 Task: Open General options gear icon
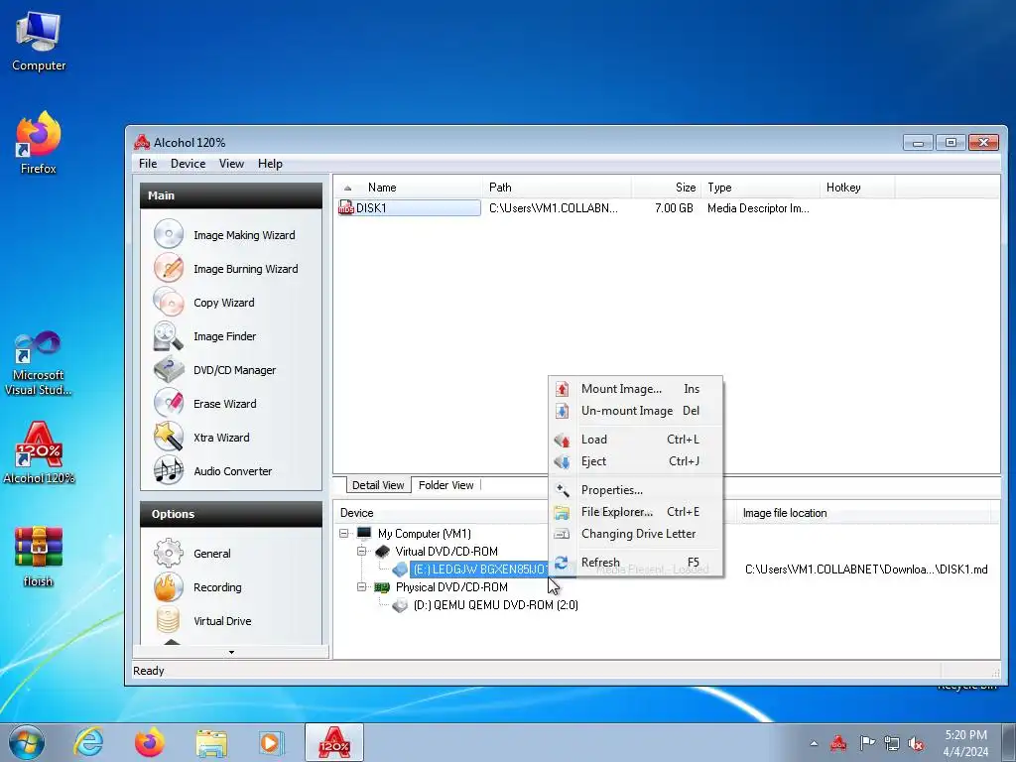pyautogui.click(x=169, y=553)
